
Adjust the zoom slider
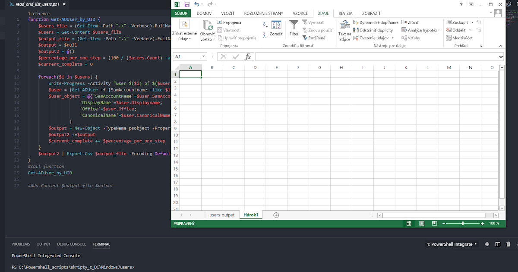[x=463, y=224]
